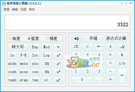
Task: Toggle the voice speaker button
Action: (76, 38)
